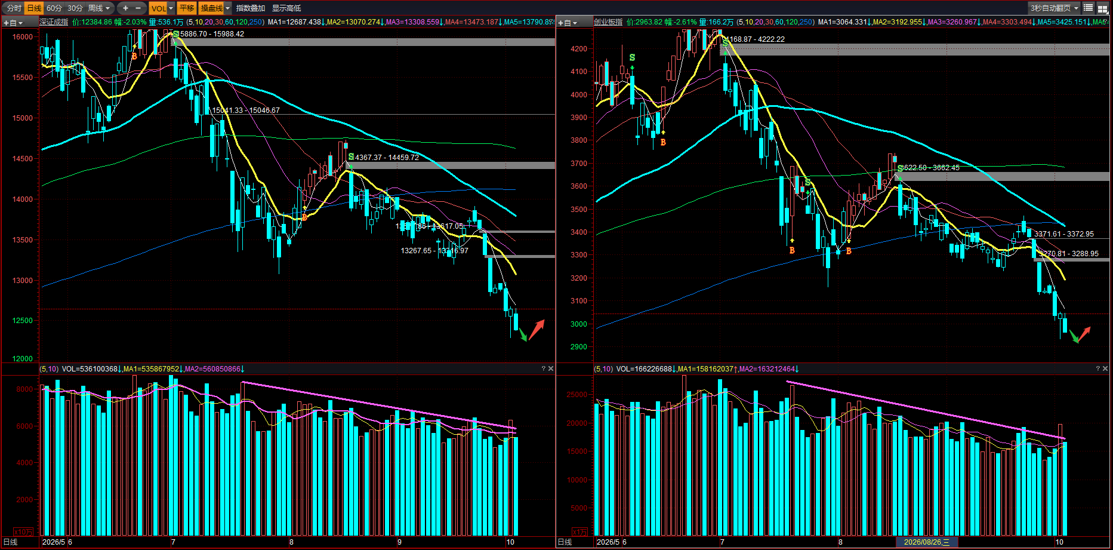Click left VOL=536100368 indicator label
Screen dimensions: 1113x550
[90, 368]
